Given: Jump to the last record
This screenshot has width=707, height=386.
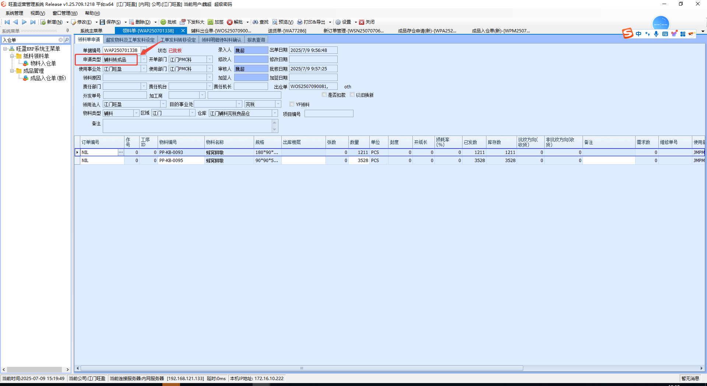Looking at the screenshot, I should (x=33, y=22).
